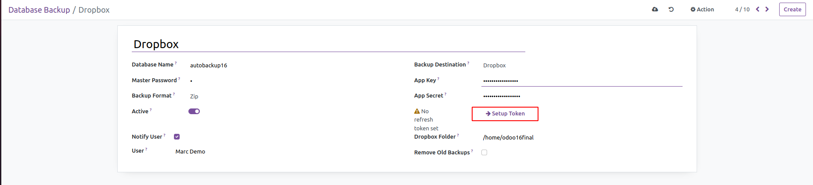
Task: Open the Action gear menu
Action: (702, 9)
